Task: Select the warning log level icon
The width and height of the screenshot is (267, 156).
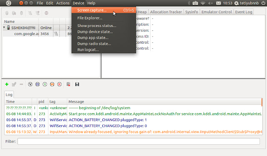Action: tap(52, 84)
